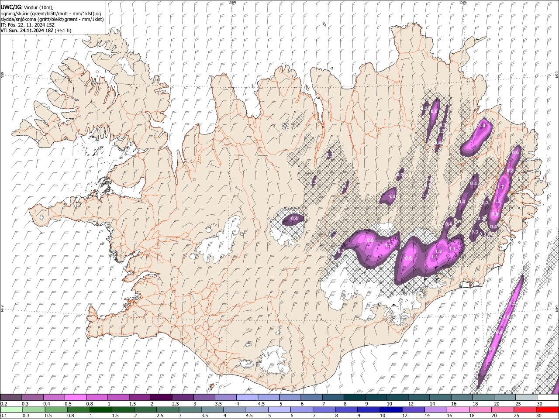Select lower rain scale deep blue swatch at 10
Screen dimensions: 559x419
[x=391, y=410]
